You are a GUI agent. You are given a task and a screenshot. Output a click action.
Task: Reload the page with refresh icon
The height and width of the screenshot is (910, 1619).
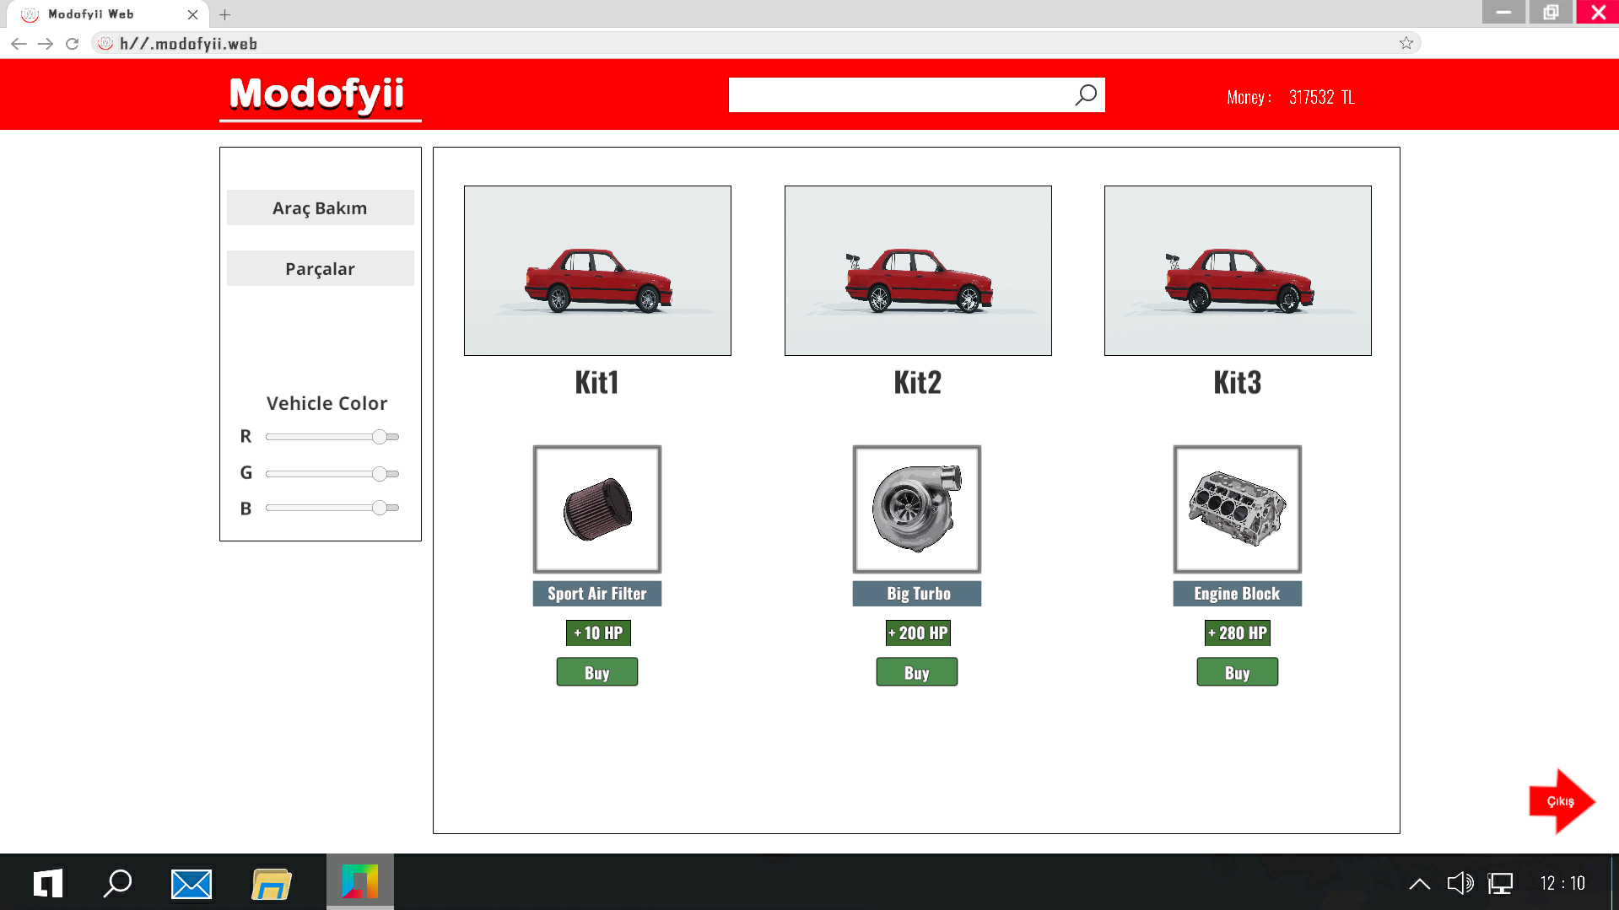point(73,44)
